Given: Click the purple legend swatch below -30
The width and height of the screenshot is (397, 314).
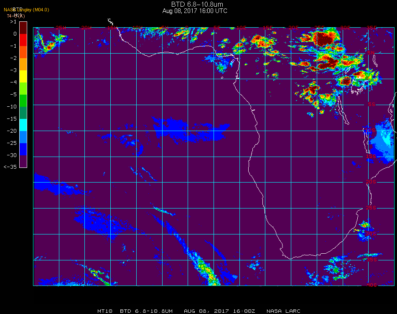Looking at the screenshot, I should pyautogui.click(x=23, y=161).
